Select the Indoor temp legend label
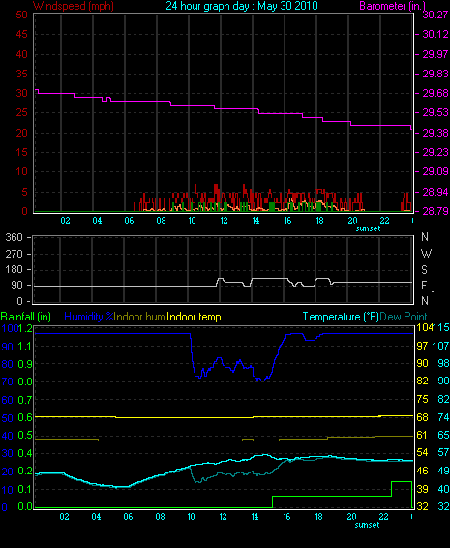This screenshot has width=450, height=548. (x=194, y=317)
